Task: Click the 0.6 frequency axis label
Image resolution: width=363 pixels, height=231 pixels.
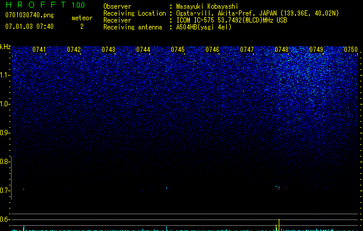Action: [4, 219]
